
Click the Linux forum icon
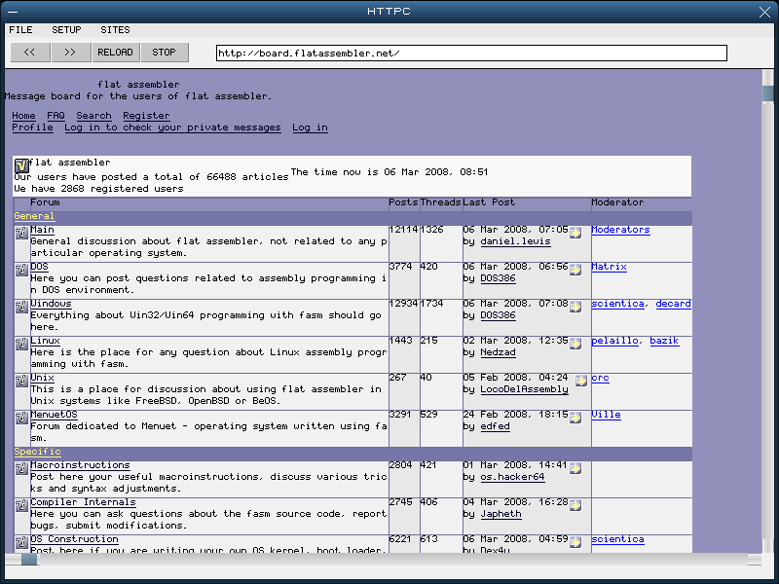21,344
